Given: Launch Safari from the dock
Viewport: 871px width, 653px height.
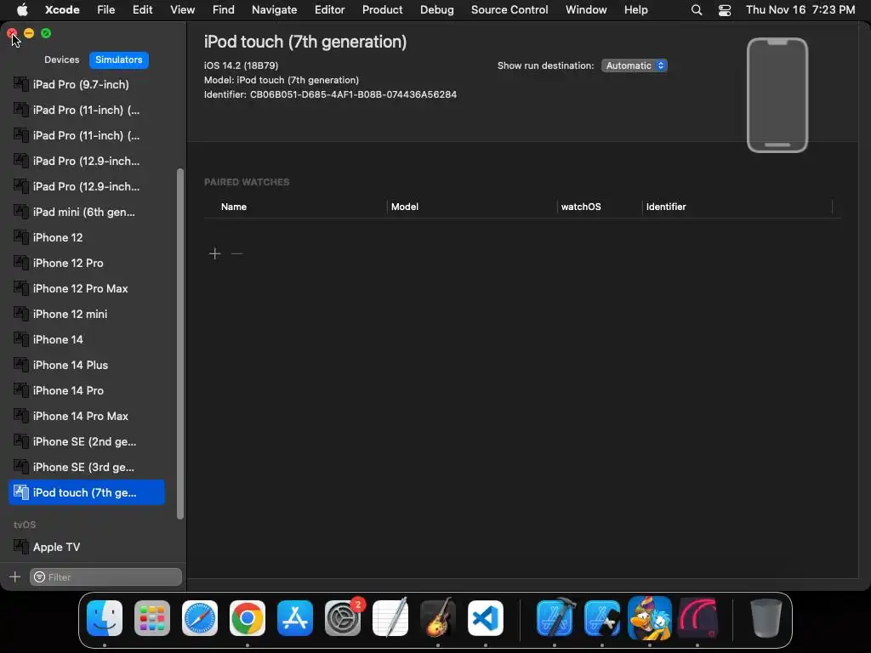Looking at the screenshot, I should (199, 618).
